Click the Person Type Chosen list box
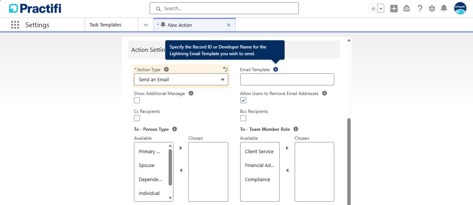 pos(208,172)
